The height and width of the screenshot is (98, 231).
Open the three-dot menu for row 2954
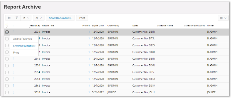tap(13, 72)
